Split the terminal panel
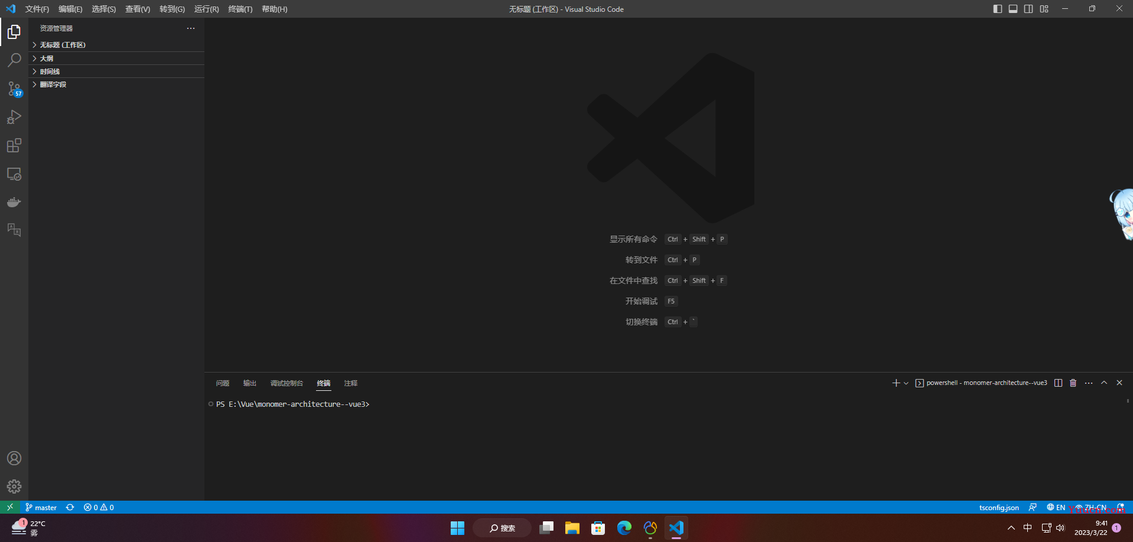Image resolution: width=1133 pixels, height=542 pixels. 1058,383
